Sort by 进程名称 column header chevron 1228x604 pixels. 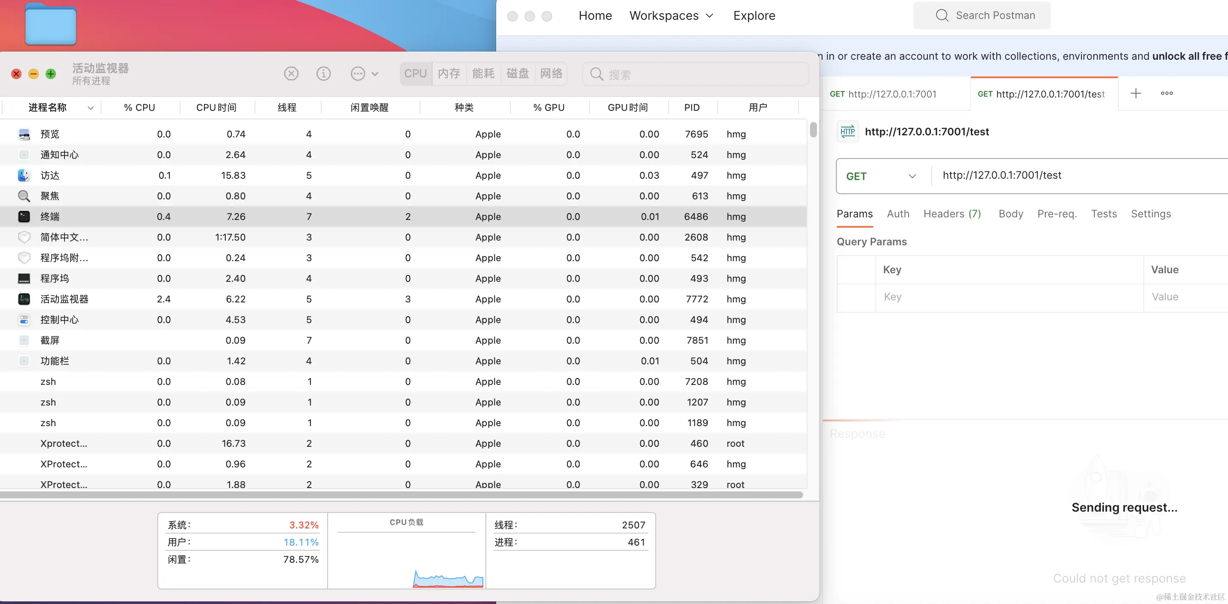[90, 108]
